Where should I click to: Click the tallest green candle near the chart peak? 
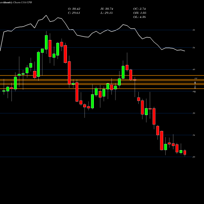[38, 64]
